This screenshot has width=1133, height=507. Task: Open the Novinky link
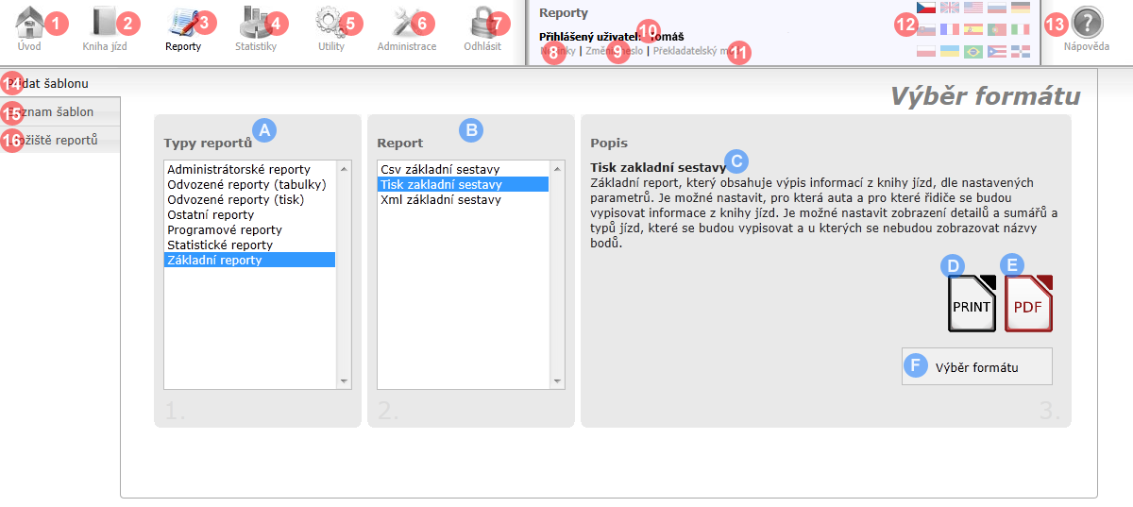point(557,51)
